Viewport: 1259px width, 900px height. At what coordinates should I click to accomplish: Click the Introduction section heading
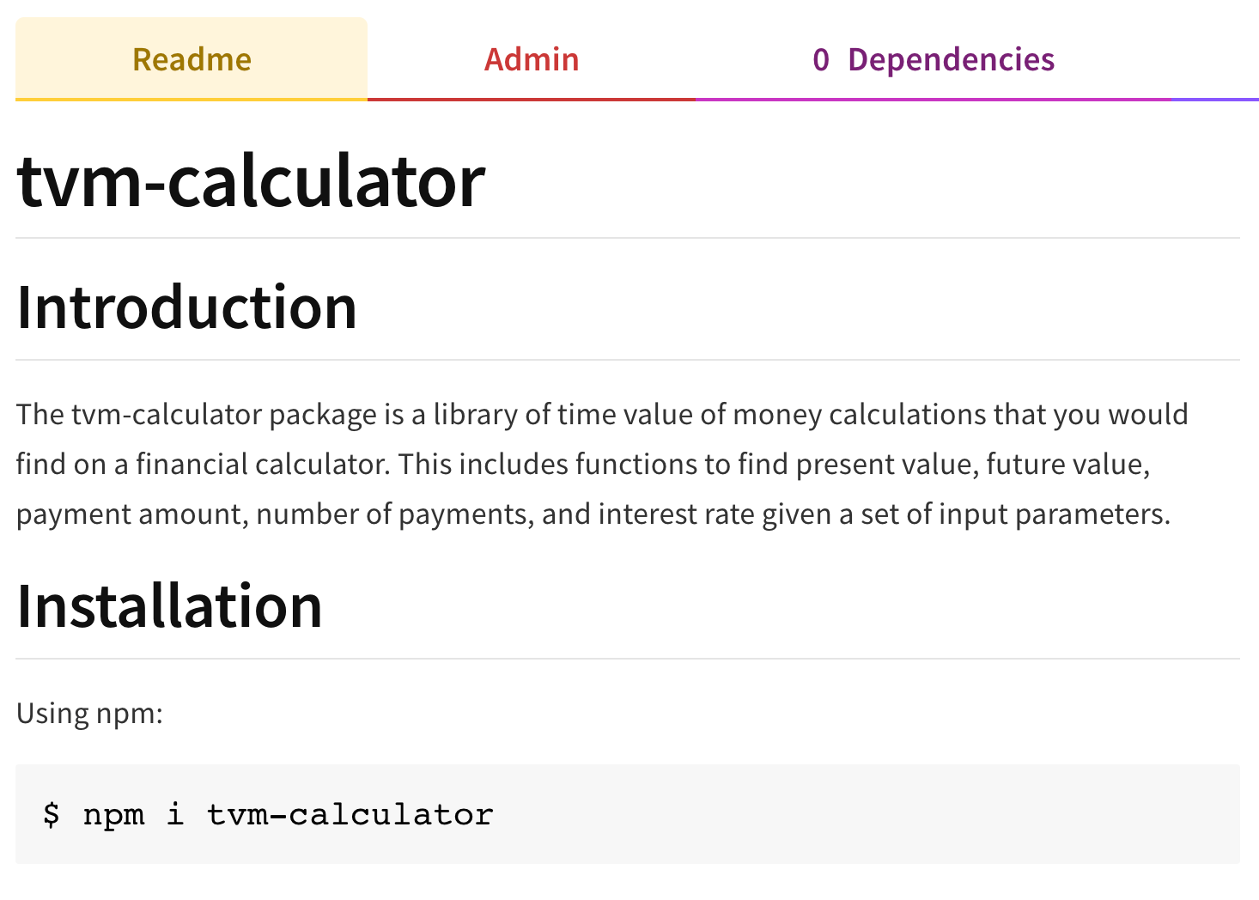(x=186, y=307)
